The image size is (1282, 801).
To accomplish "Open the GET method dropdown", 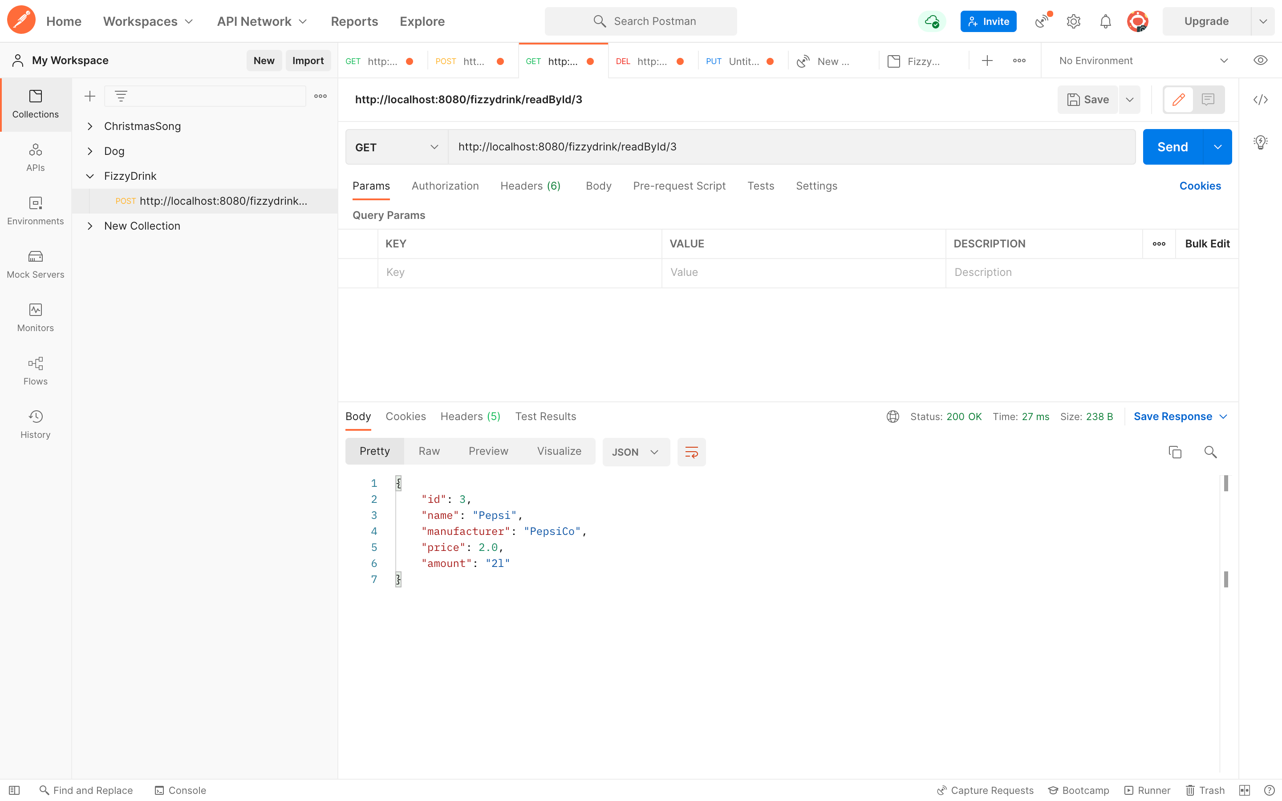I will point(395,147).
